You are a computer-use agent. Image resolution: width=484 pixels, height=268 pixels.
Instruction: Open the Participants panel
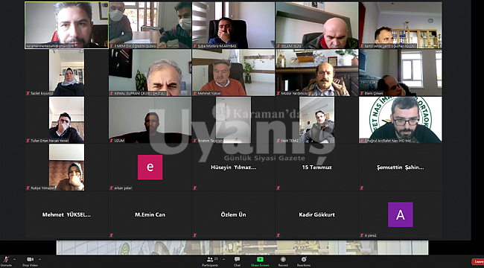click(x=210, y=261)
